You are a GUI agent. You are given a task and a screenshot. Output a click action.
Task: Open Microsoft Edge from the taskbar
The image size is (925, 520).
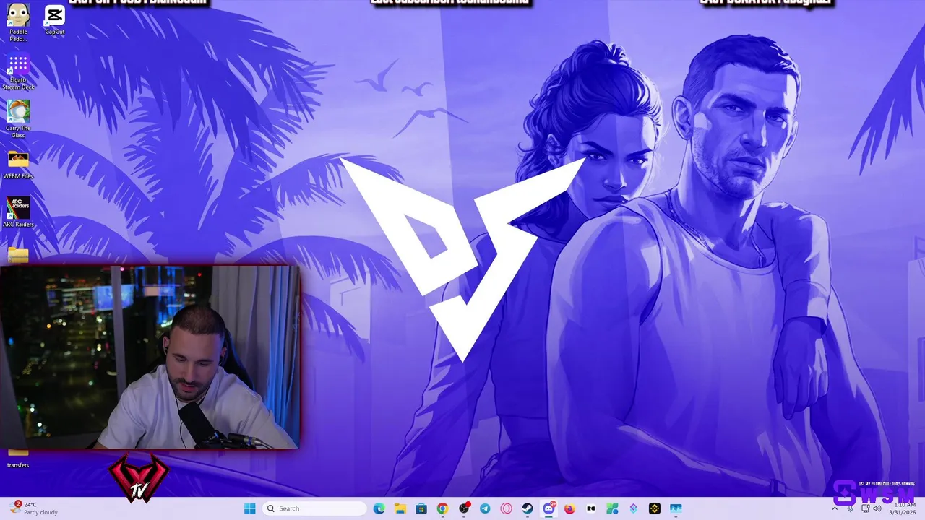pos(379,508)
